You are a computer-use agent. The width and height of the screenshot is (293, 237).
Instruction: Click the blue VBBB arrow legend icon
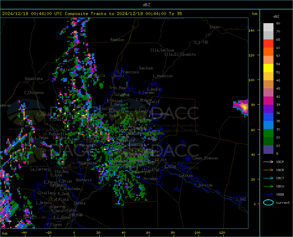(268, 194)
